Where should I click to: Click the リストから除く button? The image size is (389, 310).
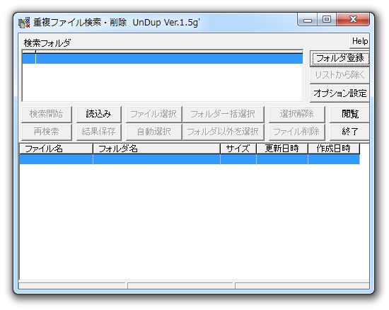339,75
